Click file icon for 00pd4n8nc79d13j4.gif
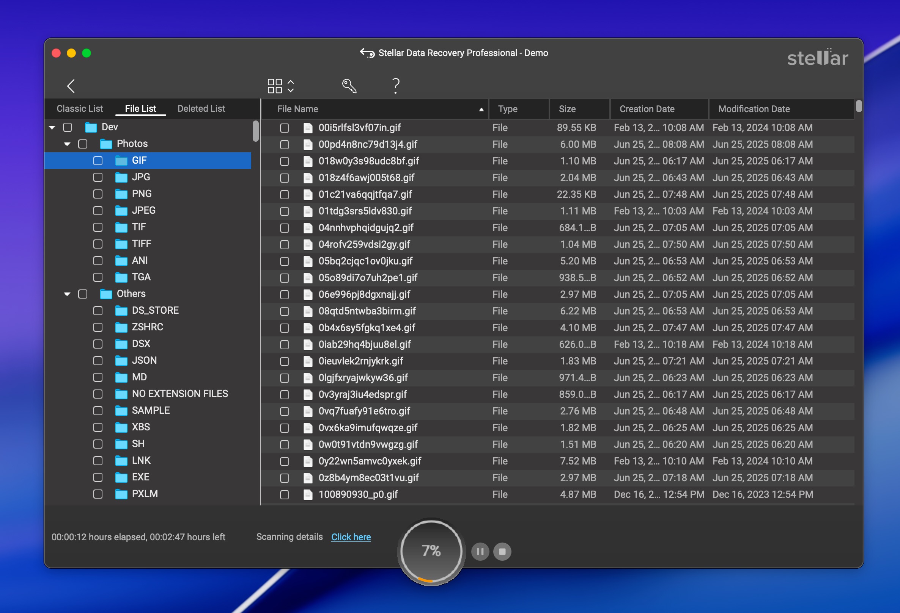Viewport: 900px width, 613px height. pyautogui.click(x=308, y=145)
